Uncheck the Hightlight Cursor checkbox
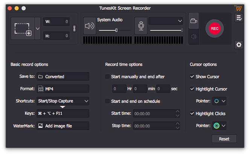Screen dimensions: 250x155 click(192, 89)
